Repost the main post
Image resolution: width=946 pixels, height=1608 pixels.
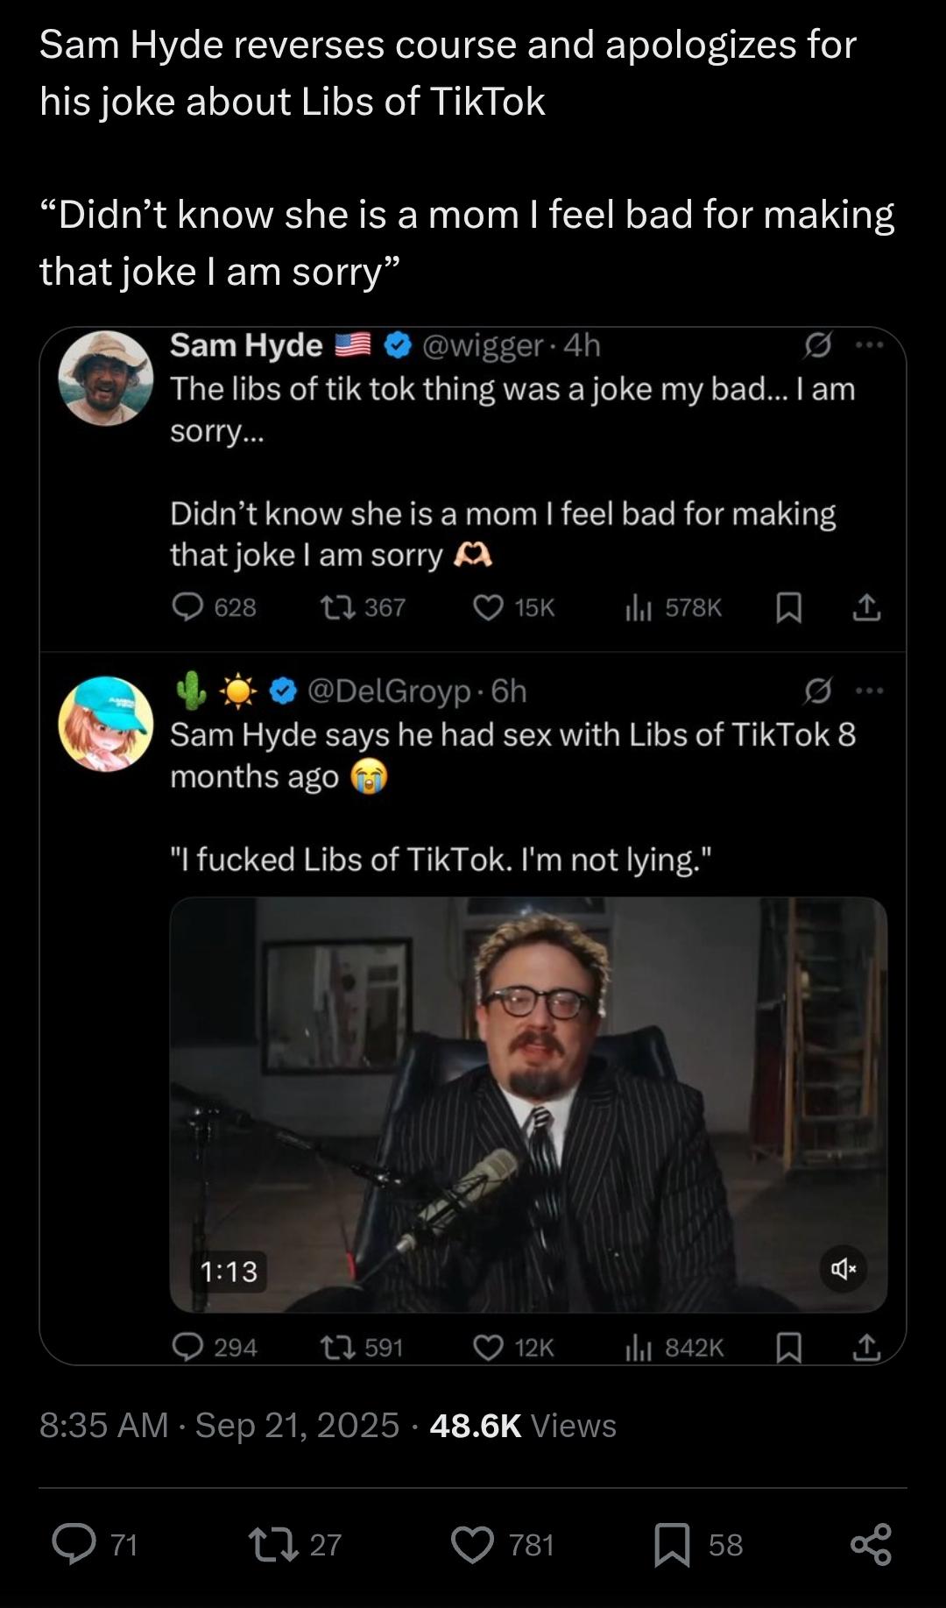click(x=271, y=1544)
